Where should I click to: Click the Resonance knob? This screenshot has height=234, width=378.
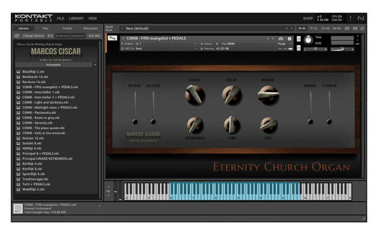195,125
